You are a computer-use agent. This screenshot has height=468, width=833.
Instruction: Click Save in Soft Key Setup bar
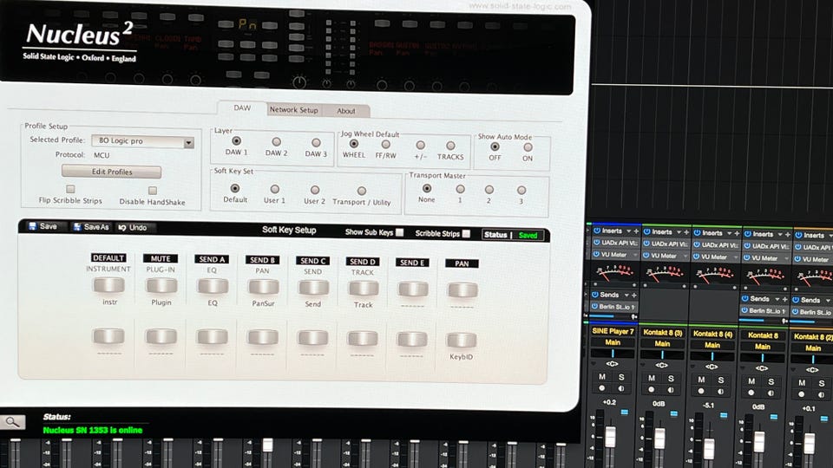[x=43, y=226]
